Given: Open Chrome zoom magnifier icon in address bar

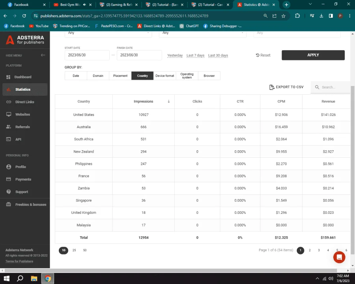Looking at the screenshot, I should click(x=265, y=16).
